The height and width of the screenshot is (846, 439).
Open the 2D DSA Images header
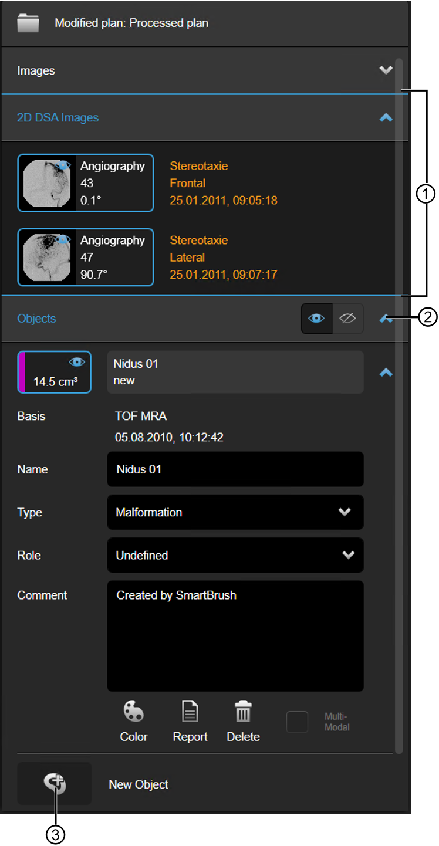tap(205, 117)
